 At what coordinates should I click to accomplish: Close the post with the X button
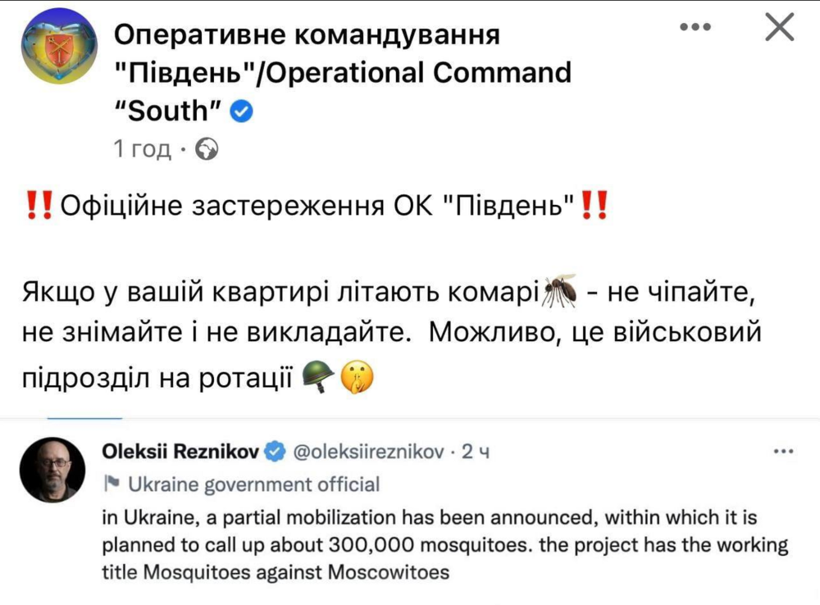pyautogui.click(x=778, y=29)
